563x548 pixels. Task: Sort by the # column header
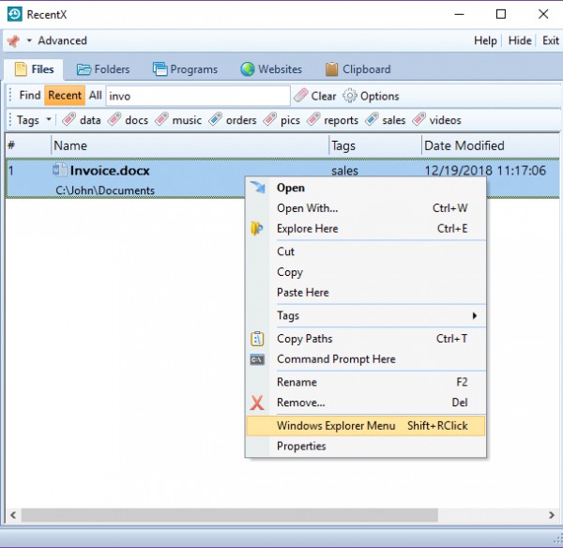(28, 145)
